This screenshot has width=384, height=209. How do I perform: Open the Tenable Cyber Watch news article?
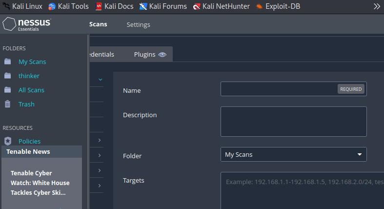coord(40,183)
